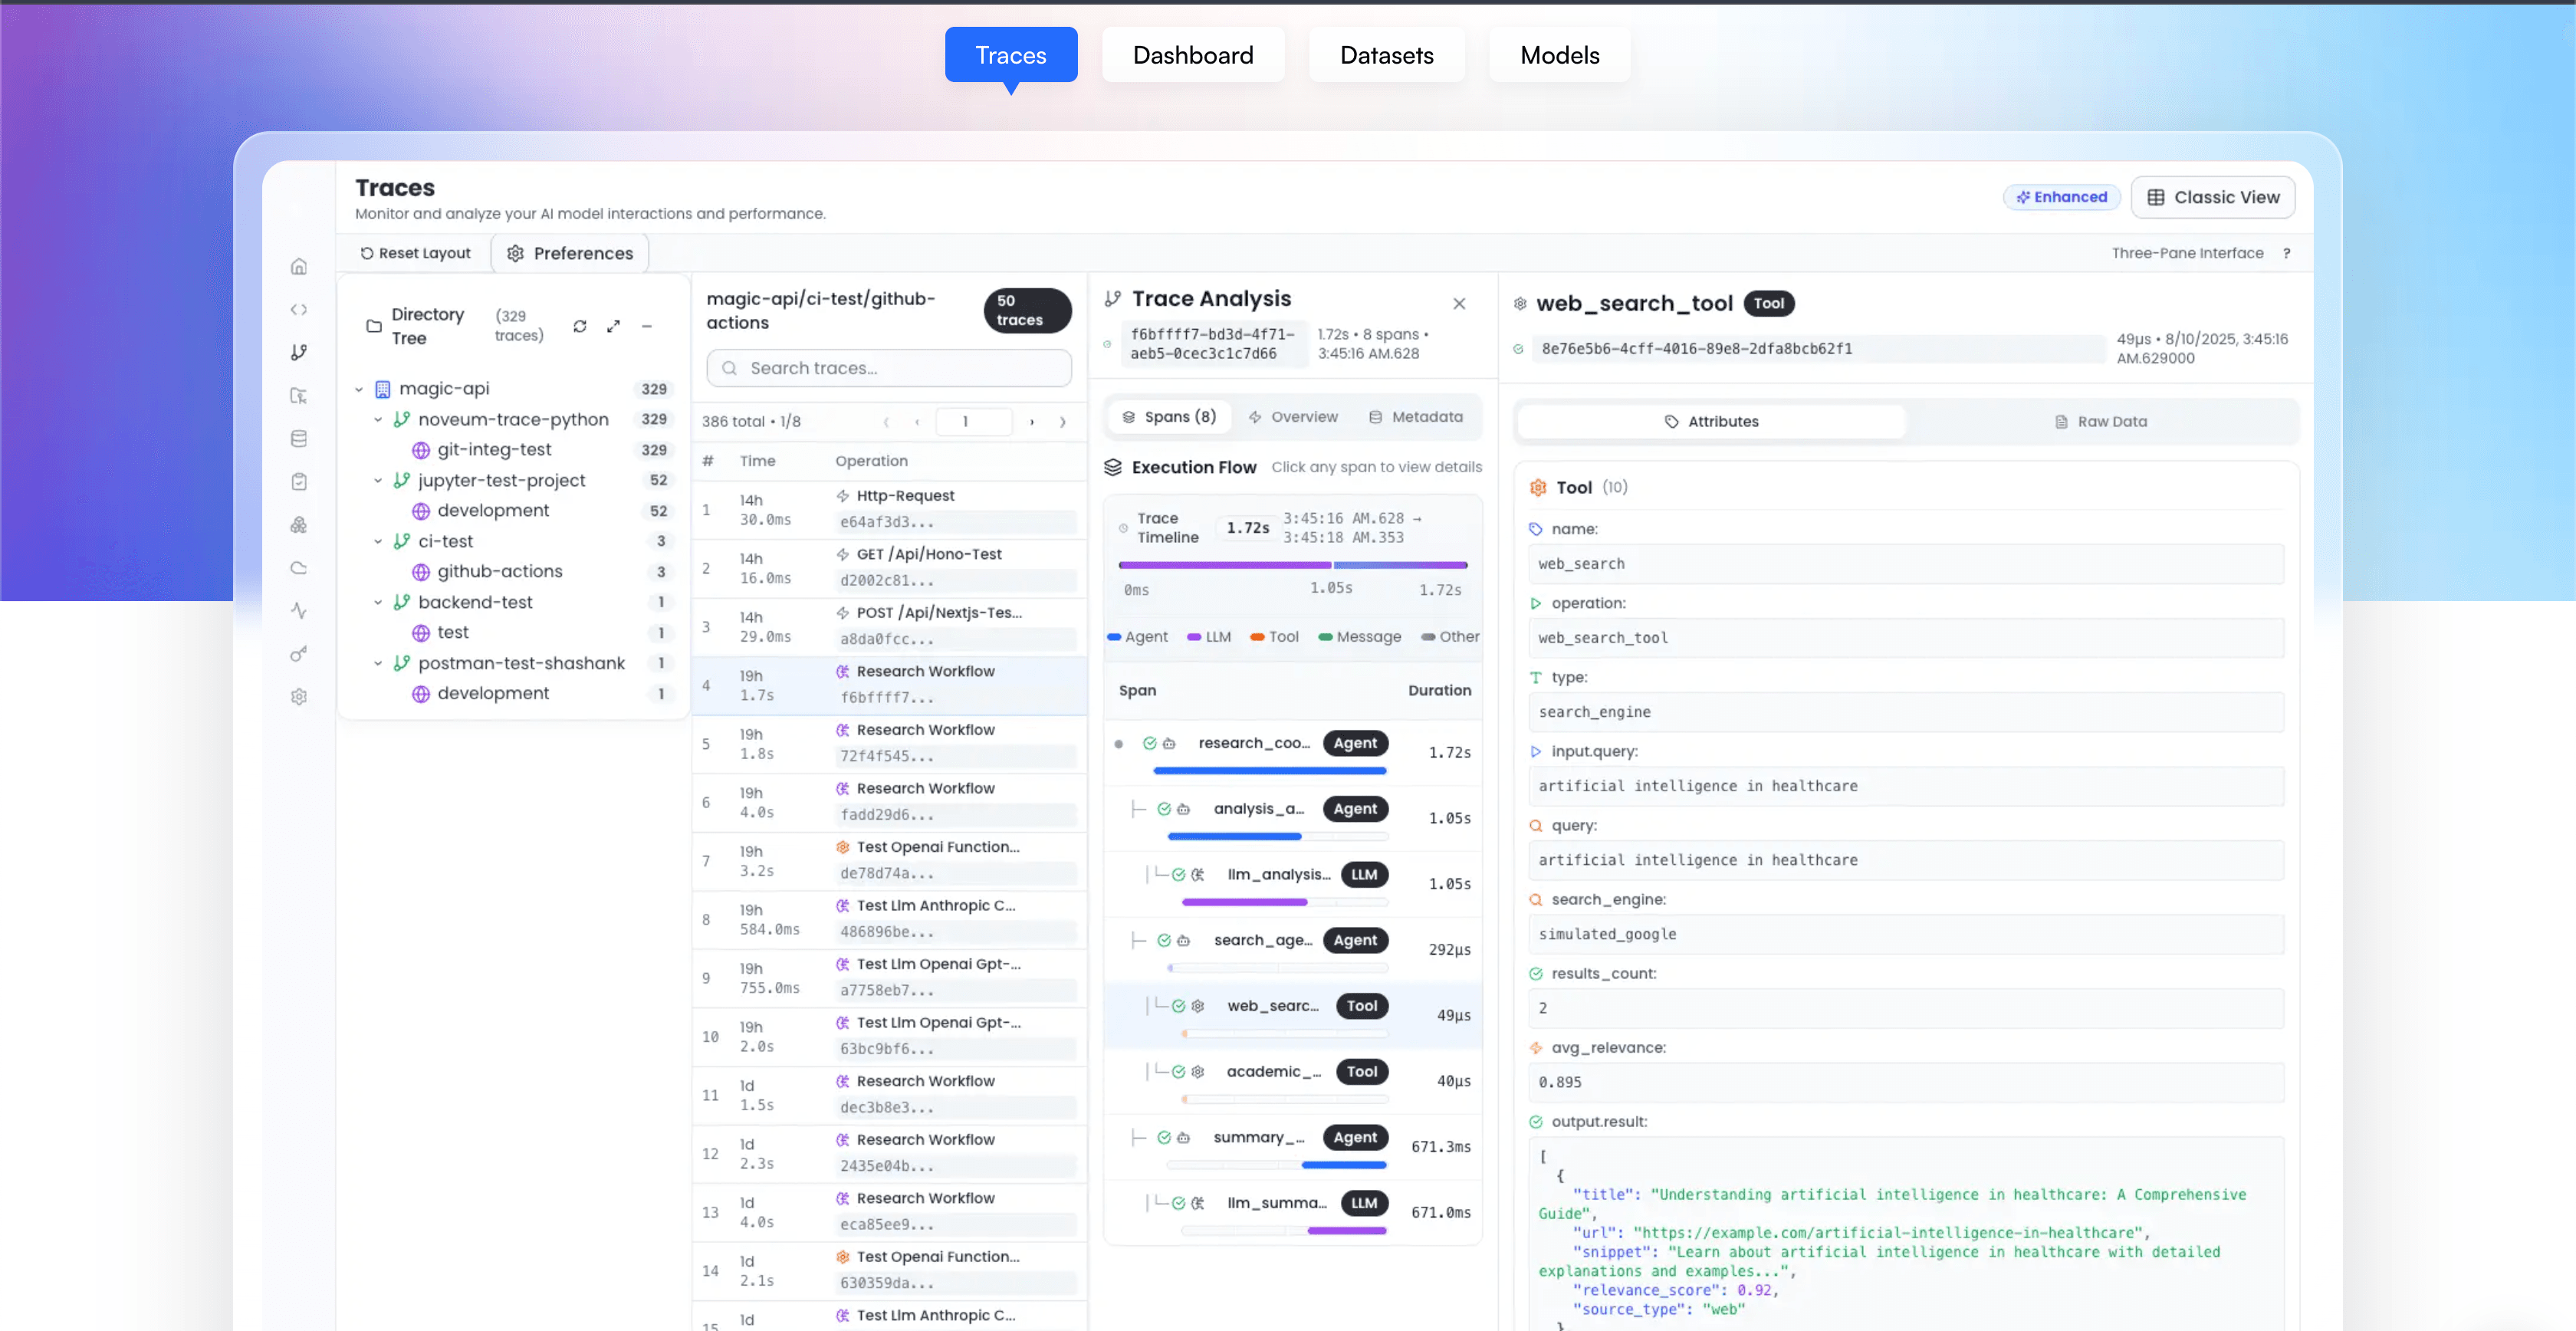Enable Enhanced mode
Screen dimensions: 2576x1331
[x=2062, y=197]
